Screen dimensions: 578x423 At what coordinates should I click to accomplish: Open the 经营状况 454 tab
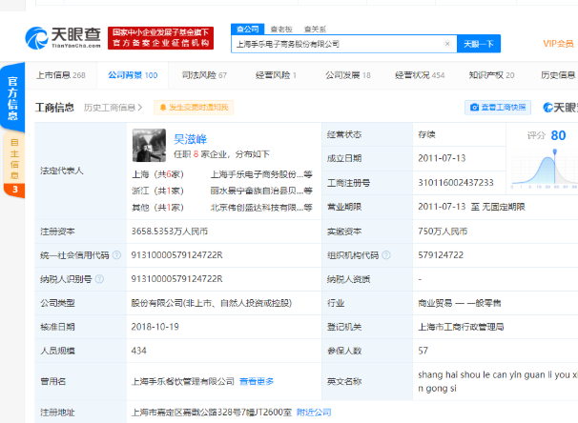coord(420,75)
